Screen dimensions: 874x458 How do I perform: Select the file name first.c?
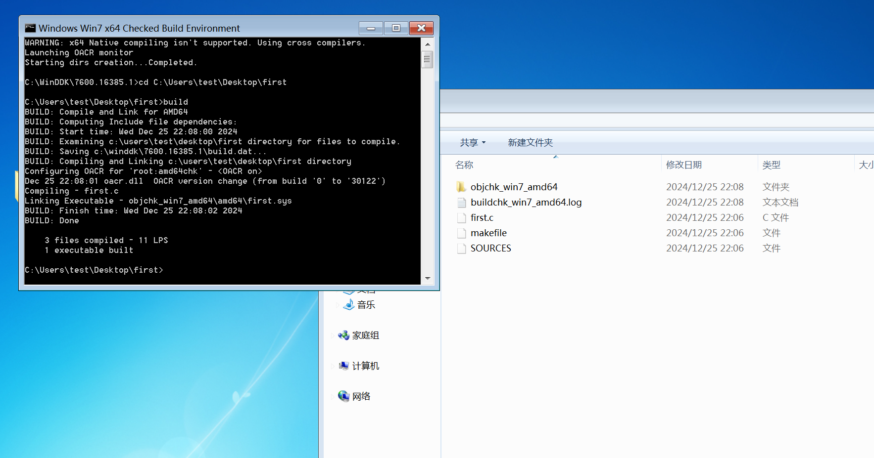482,217
